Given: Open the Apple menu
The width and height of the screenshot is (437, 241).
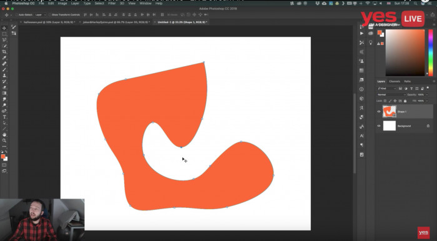Looking at the screenshot, I should (6, 3).
